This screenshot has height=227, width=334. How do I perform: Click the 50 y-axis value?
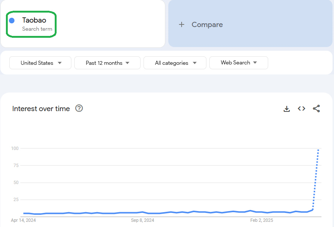point(16,183)
